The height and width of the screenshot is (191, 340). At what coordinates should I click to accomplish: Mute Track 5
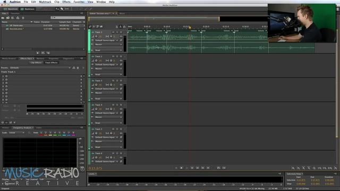113,129
